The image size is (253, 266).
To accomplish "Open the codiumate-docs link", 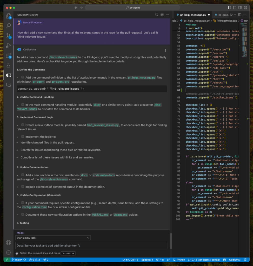I will [104, 175].
